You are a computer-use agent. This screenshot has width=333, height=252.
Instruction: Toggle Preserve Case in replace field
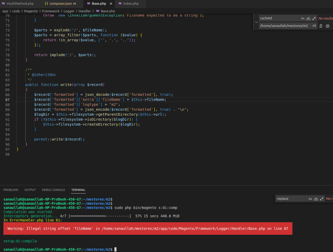coord(314,26)
